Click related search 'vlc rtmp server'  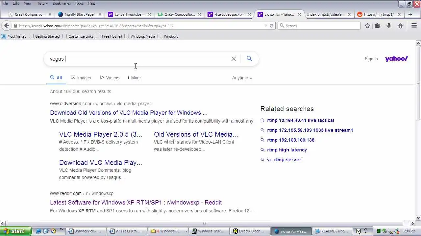pyautogui.click(x=284, y=160)
